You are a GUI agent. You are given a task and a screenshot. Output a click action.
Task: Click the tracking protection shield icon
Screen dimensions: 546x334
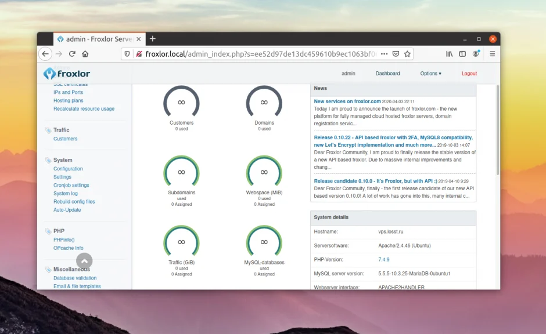point(128,53)
